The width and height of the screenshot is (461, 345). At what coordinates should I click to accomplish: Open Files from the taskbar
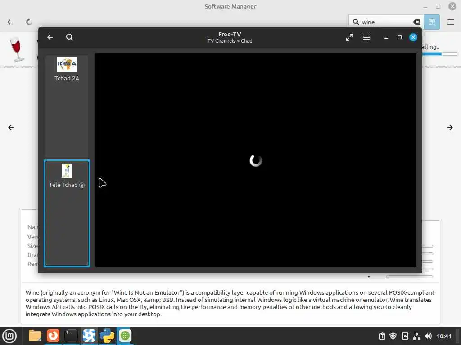(x=35, y=336)
